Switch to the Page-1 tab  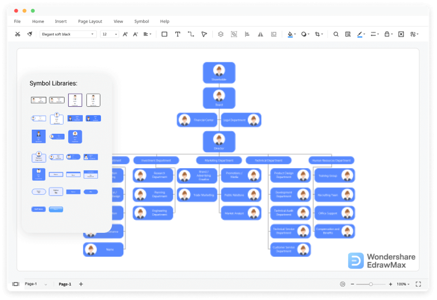click(x=65, y=284)
